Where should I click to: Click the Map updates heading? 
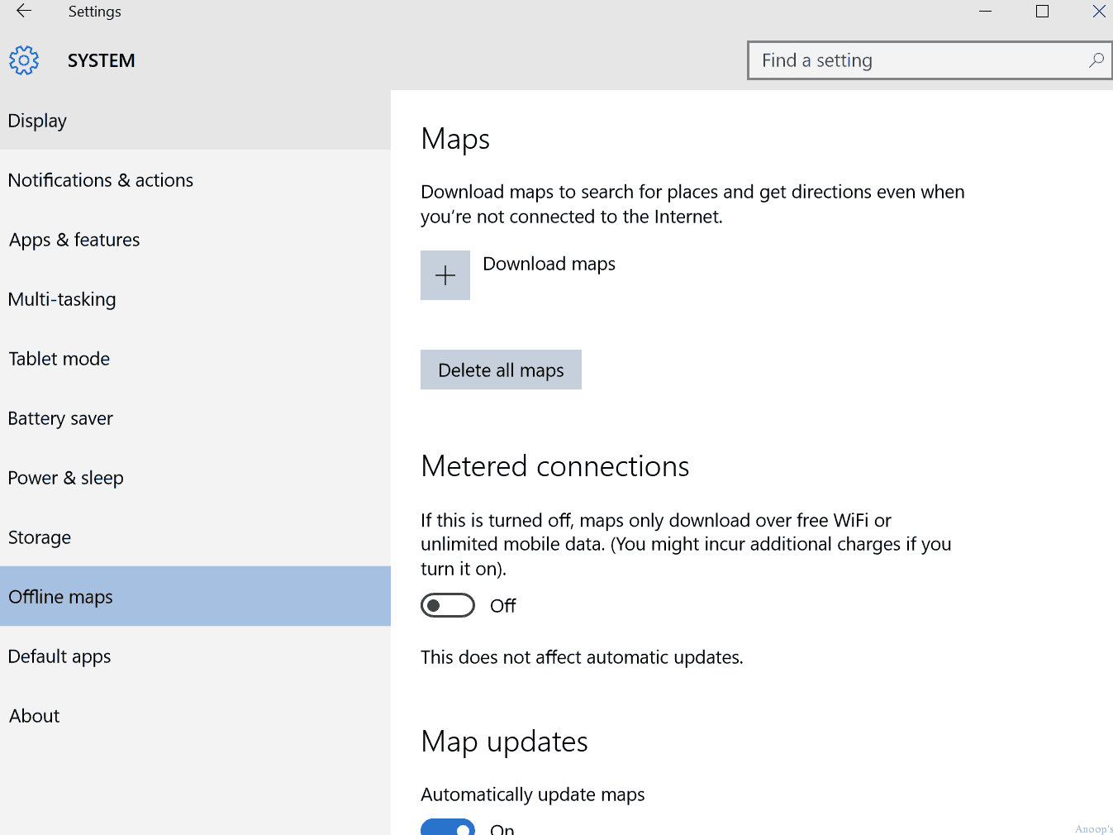tap(504, 742)
